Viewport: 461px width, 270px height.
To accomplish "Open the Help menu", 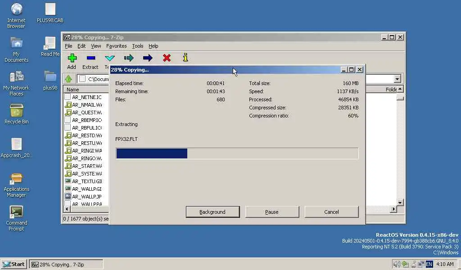I will 153,46.
